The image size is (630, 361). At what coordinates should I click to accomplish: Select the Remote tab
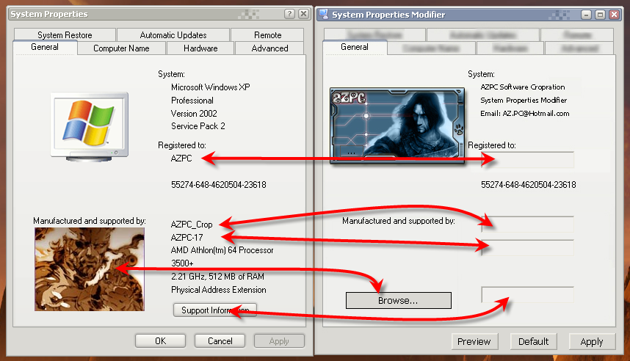(268, 34)
